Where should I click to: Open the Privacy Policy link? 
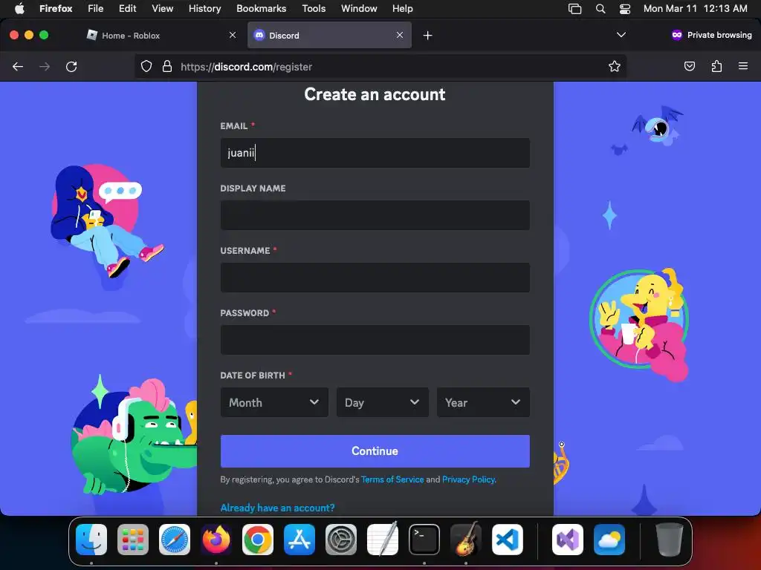[468, 479]
